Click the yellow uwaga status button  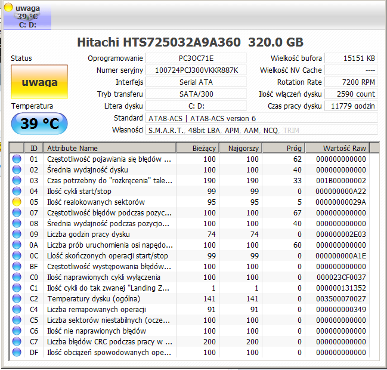coord(39,82)
